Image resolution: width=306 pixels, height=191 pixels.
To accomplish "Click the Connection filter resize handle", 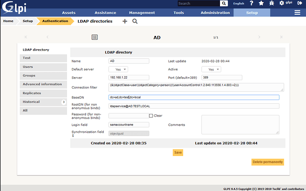I will coord(282,90).
